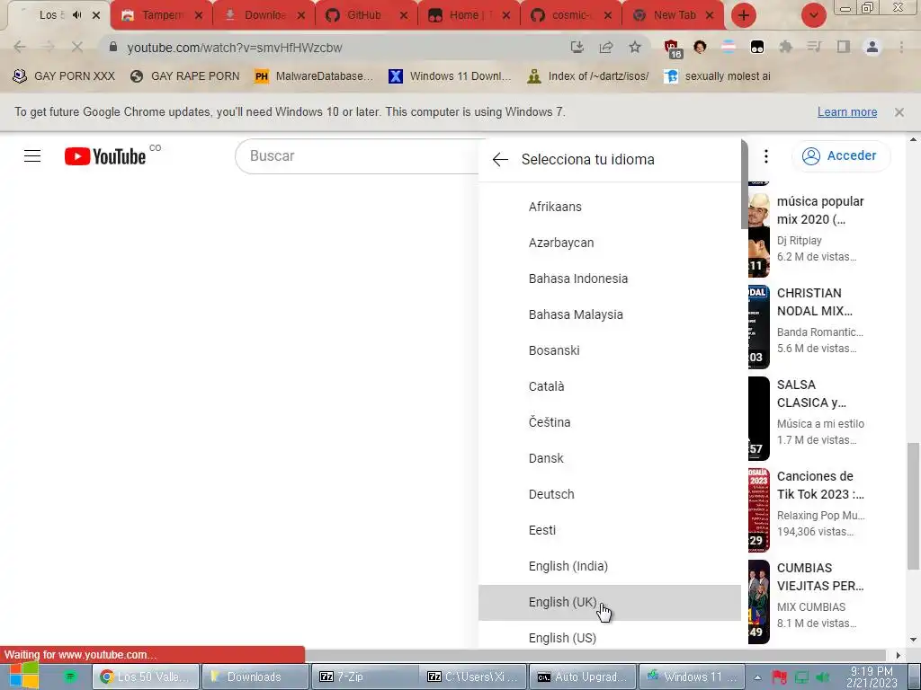Switch to the Home tab
This screenshot has height=690, width=921.
click(468, 16)
